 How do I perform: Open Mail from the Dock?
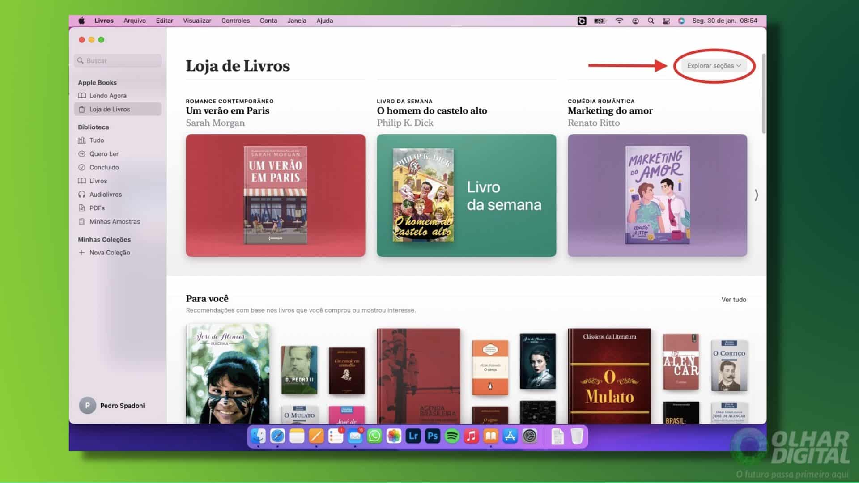[x=355, y=436]
